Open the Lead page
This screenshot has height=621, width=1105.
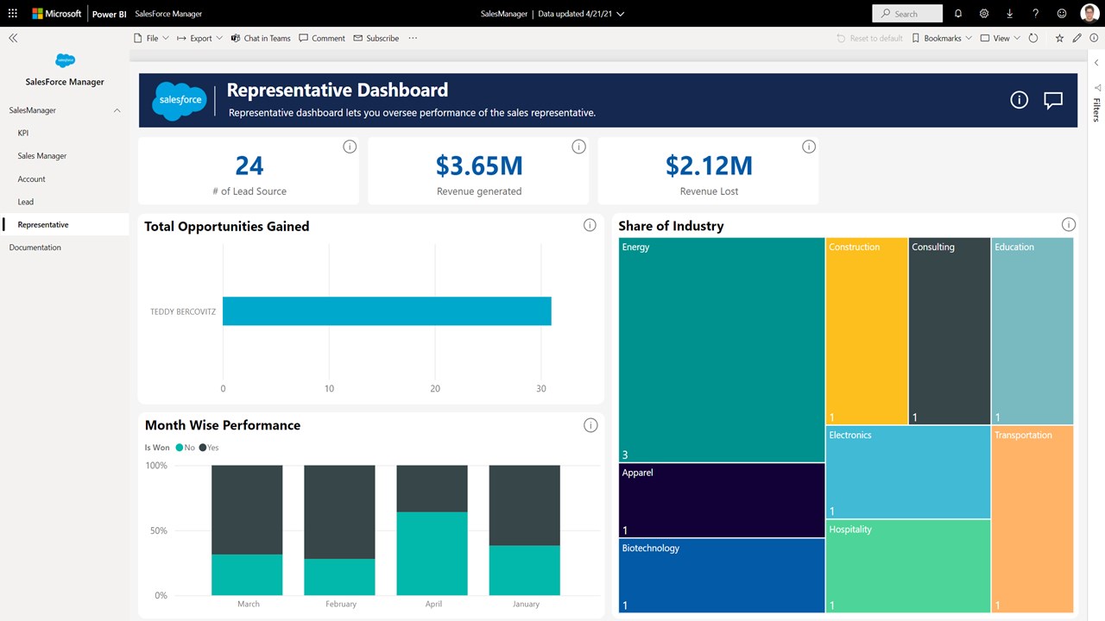[x=65, y=202]
